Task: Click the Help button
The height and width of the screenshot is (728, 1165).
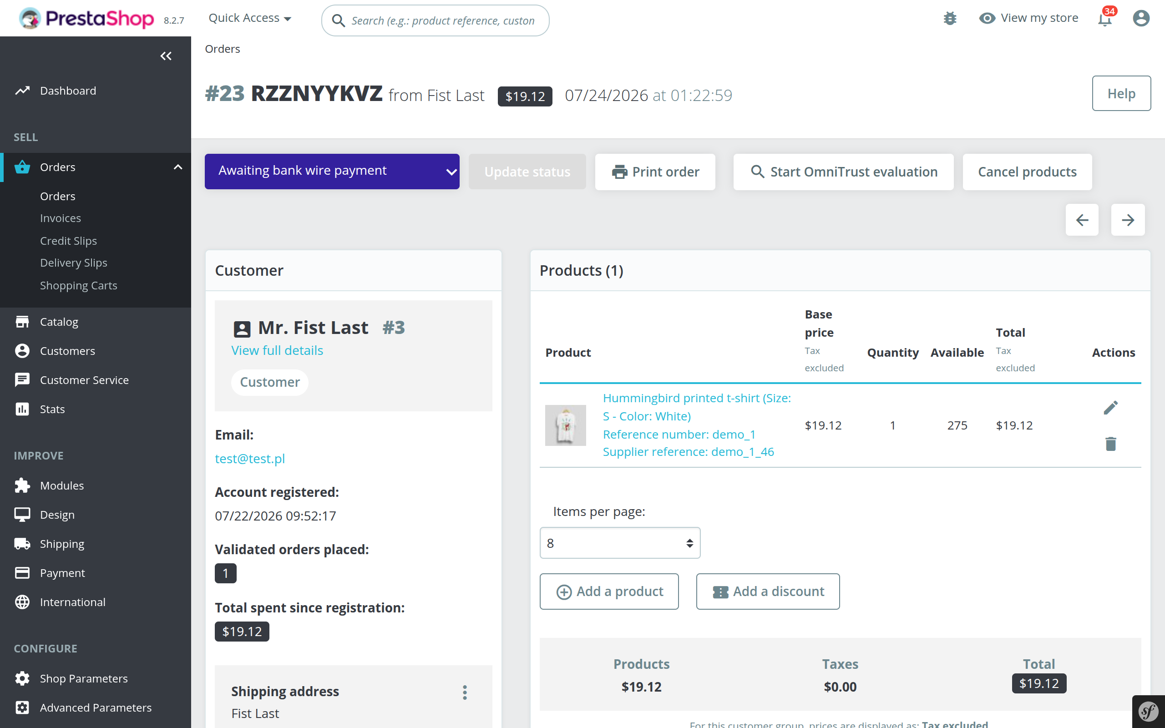Action: pos(1121,93)
